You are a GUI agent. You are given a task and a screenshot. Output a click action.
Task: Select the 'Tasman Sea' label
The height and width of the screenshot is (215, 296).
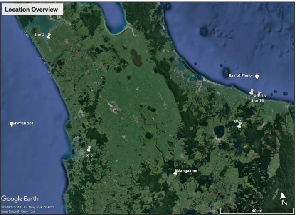tap(22, 123)
